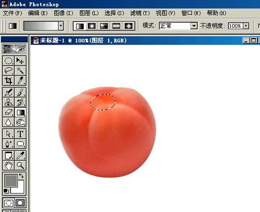Click the Adobe Online picture atop toolbox
Viewport: 260px width, 212px height.
coord(14,49)
